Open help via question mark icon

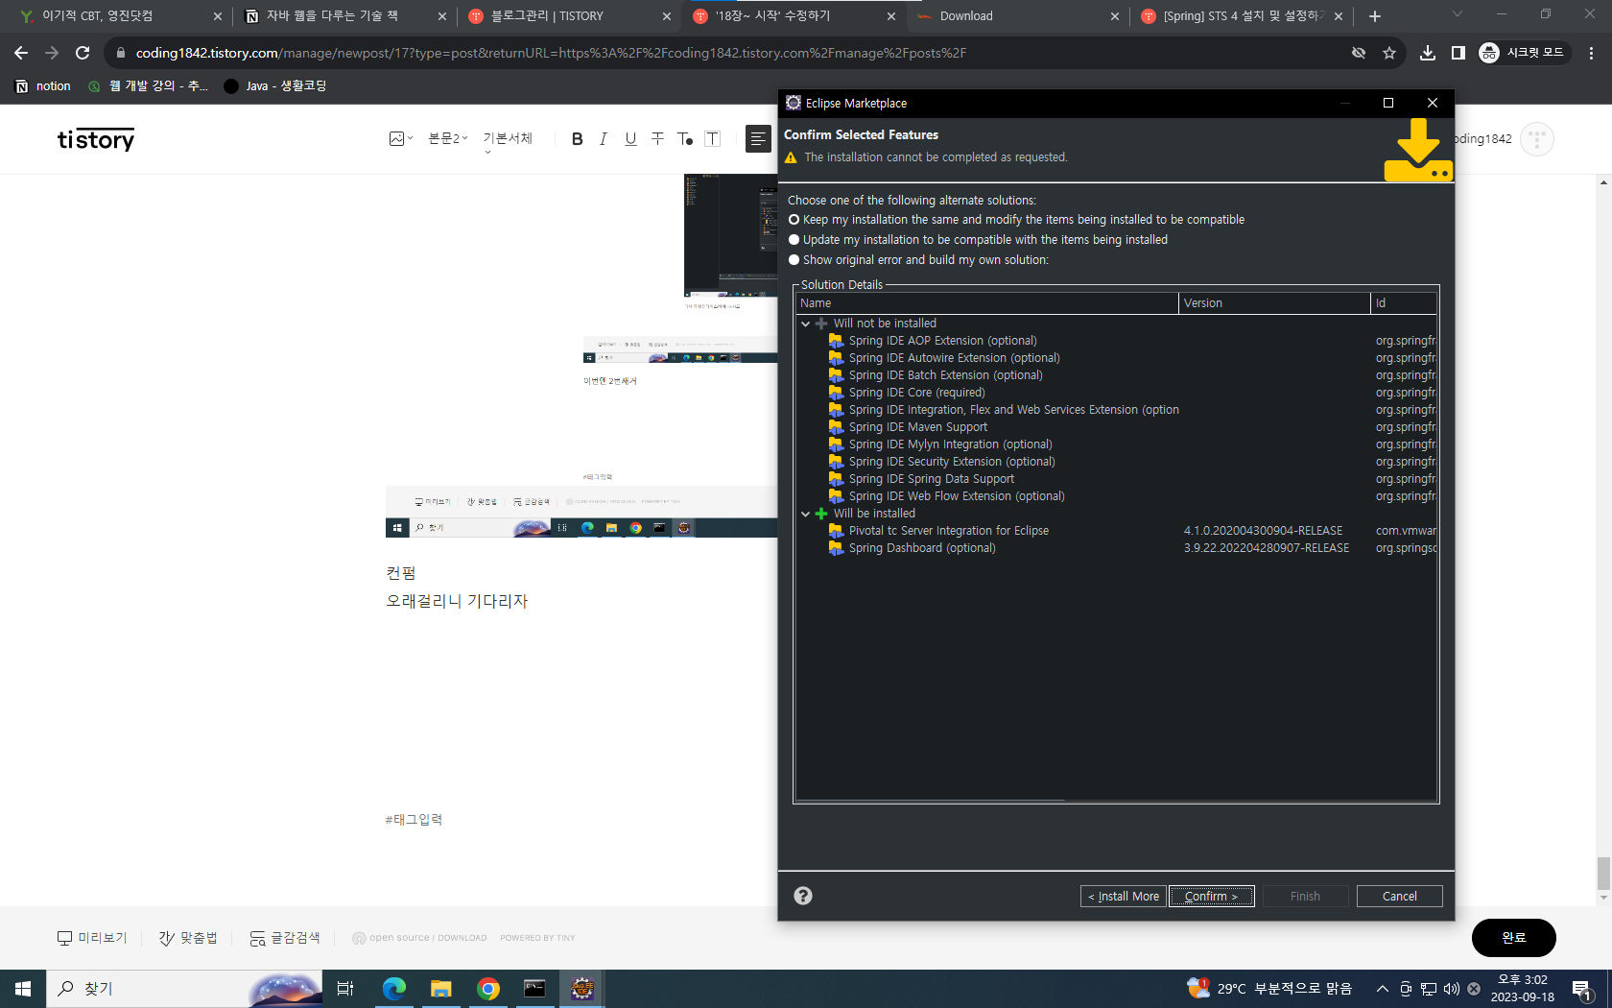[x=803, y=896]
